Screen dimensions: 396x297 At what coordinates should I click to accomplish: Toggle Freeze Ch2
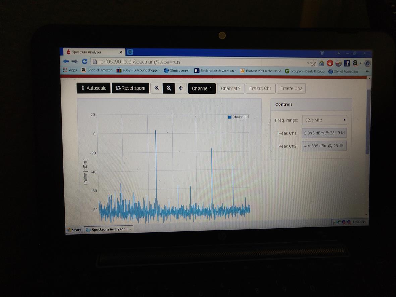(291, 88)
